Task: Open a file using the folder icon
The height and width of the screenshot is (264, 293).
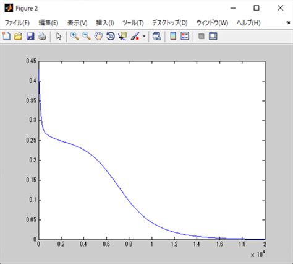Action: tap(18, 36)
